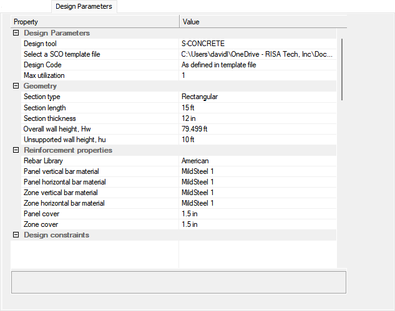This screenshot has height=311, width=395.
Task: Click the Property column header
Action: [x=95, y=22]
